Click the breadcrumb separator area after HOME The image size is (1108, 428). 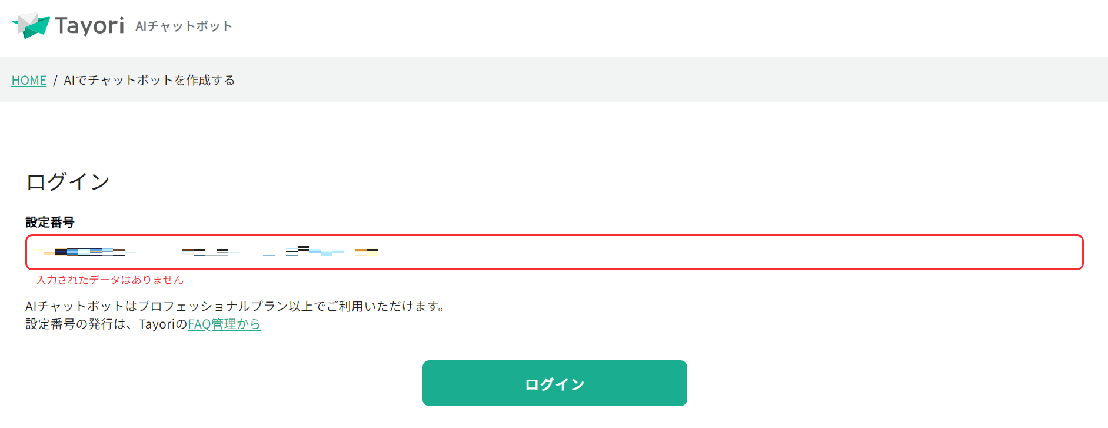[x=55, y=79]
